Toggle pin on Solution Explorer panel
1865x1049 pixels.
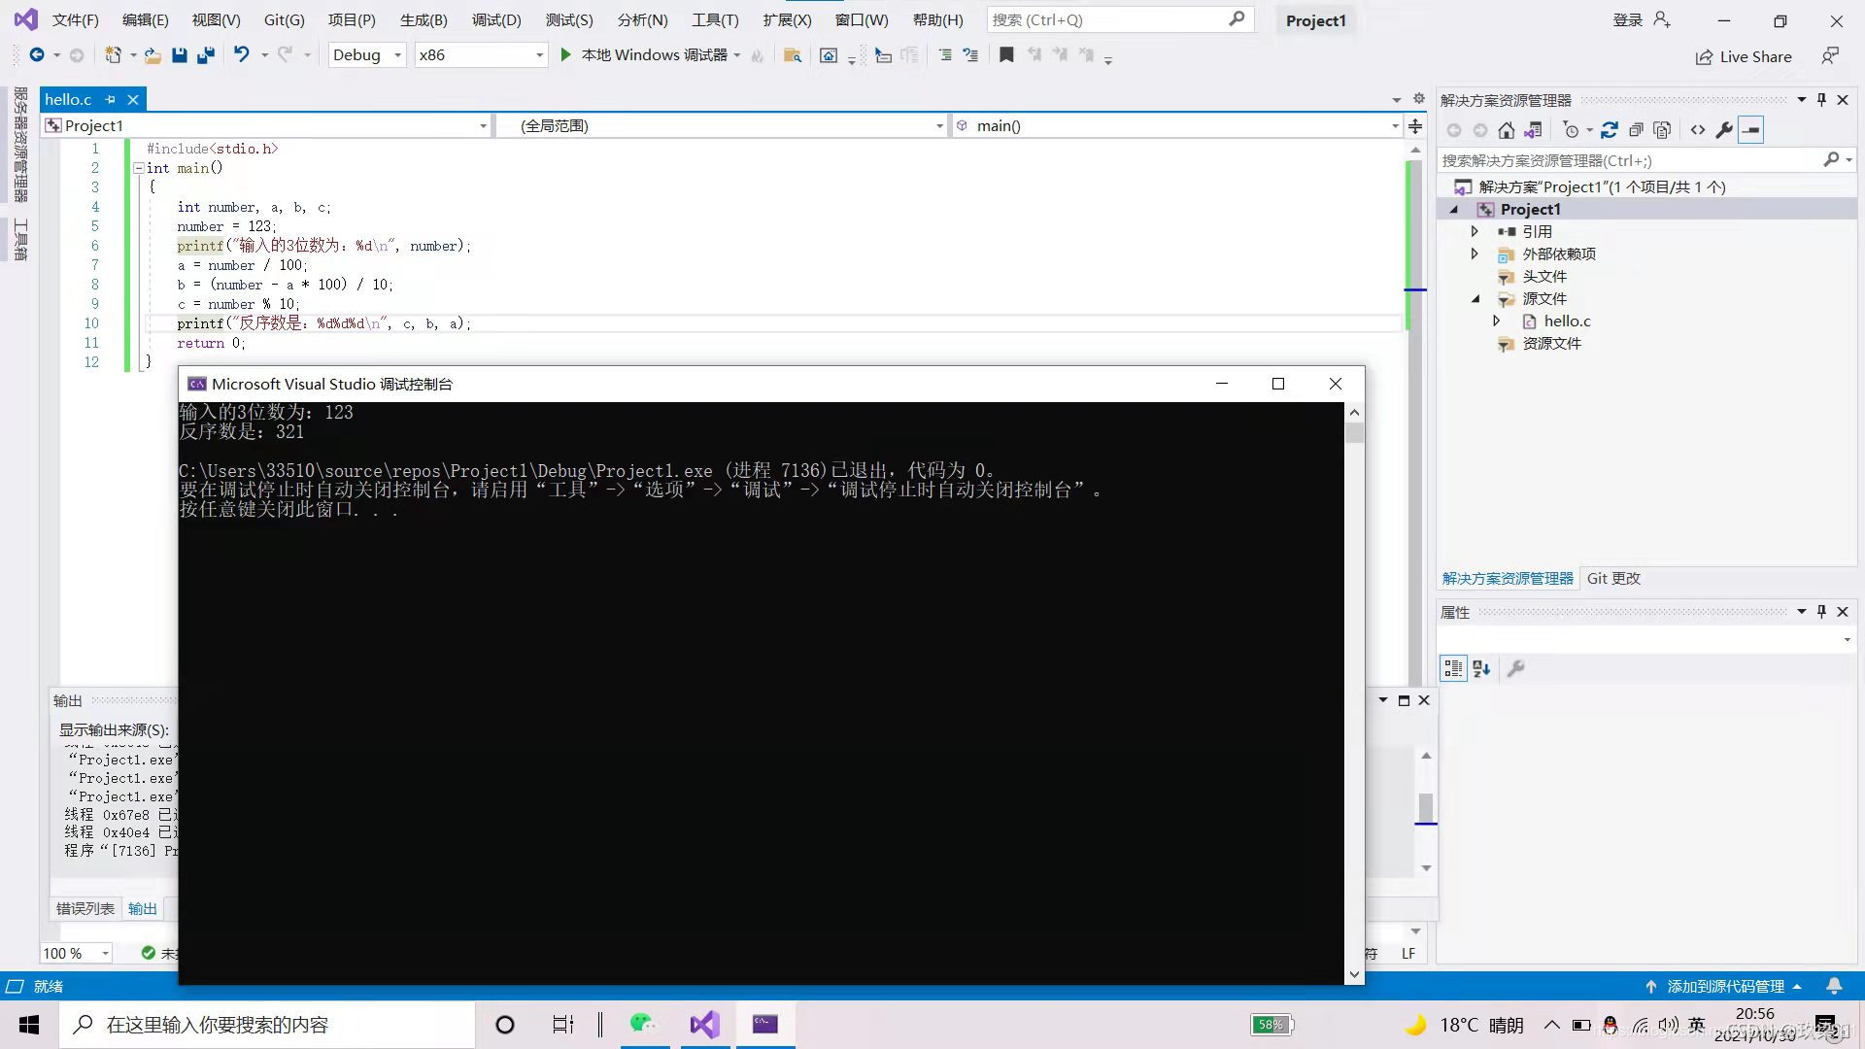(1821, 100)
